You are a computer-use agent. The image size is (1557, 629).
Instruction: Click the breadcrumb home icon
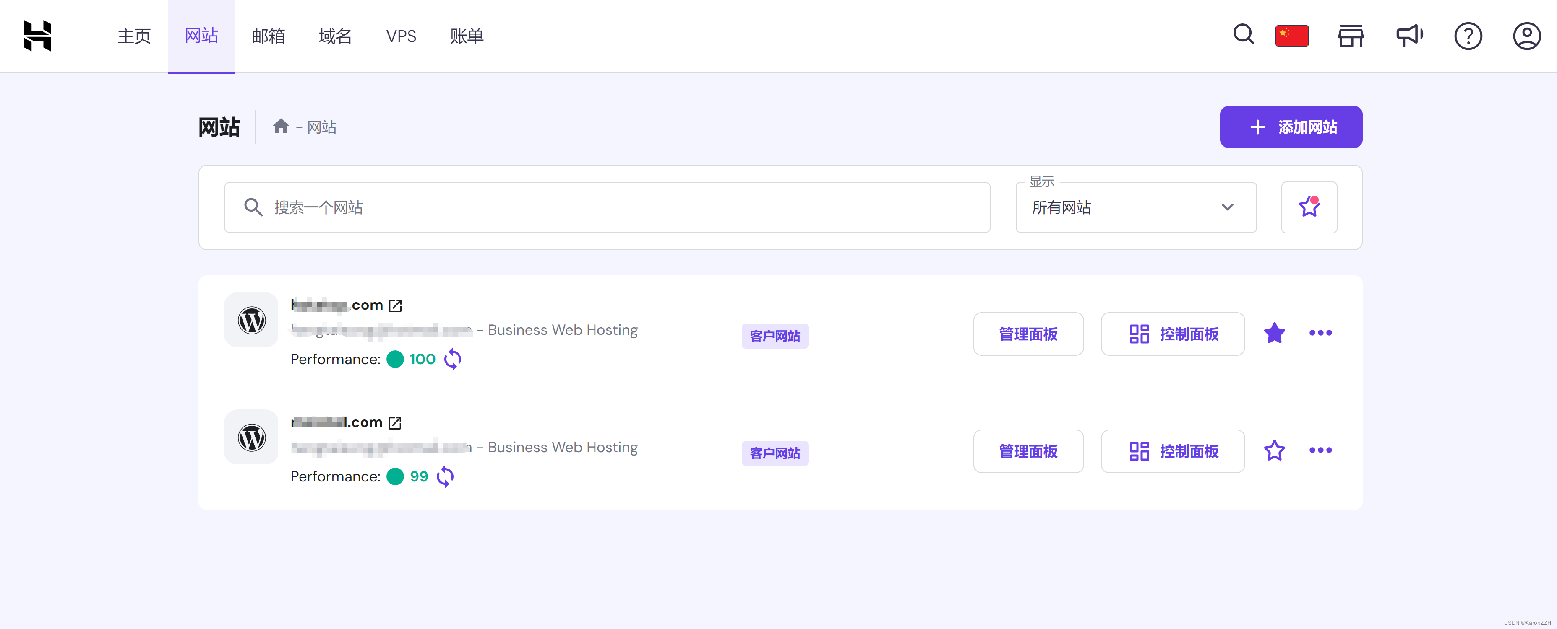280,127
